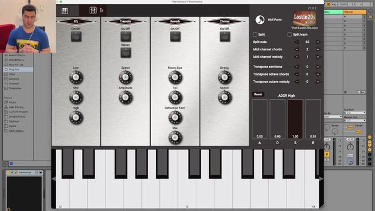Increase Transpose octave melody
This screenshot has height=211, width=375.
[318, 81]
